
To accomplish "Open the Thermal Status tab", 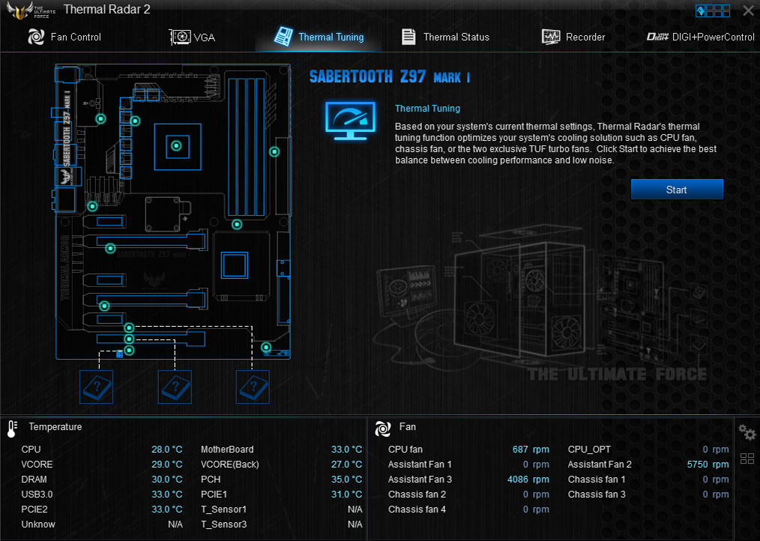I will 445,37.
